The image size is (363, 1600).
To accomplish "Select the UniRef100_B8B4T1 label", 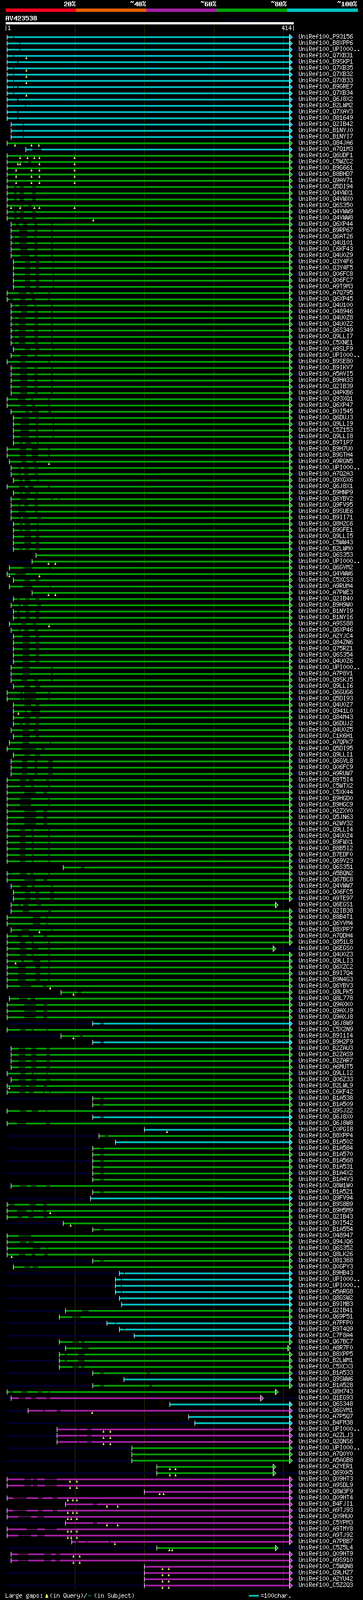I will (325, 917).
